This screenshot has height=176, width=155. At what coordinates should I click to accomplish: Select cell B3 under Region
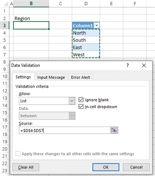[31, 25]
